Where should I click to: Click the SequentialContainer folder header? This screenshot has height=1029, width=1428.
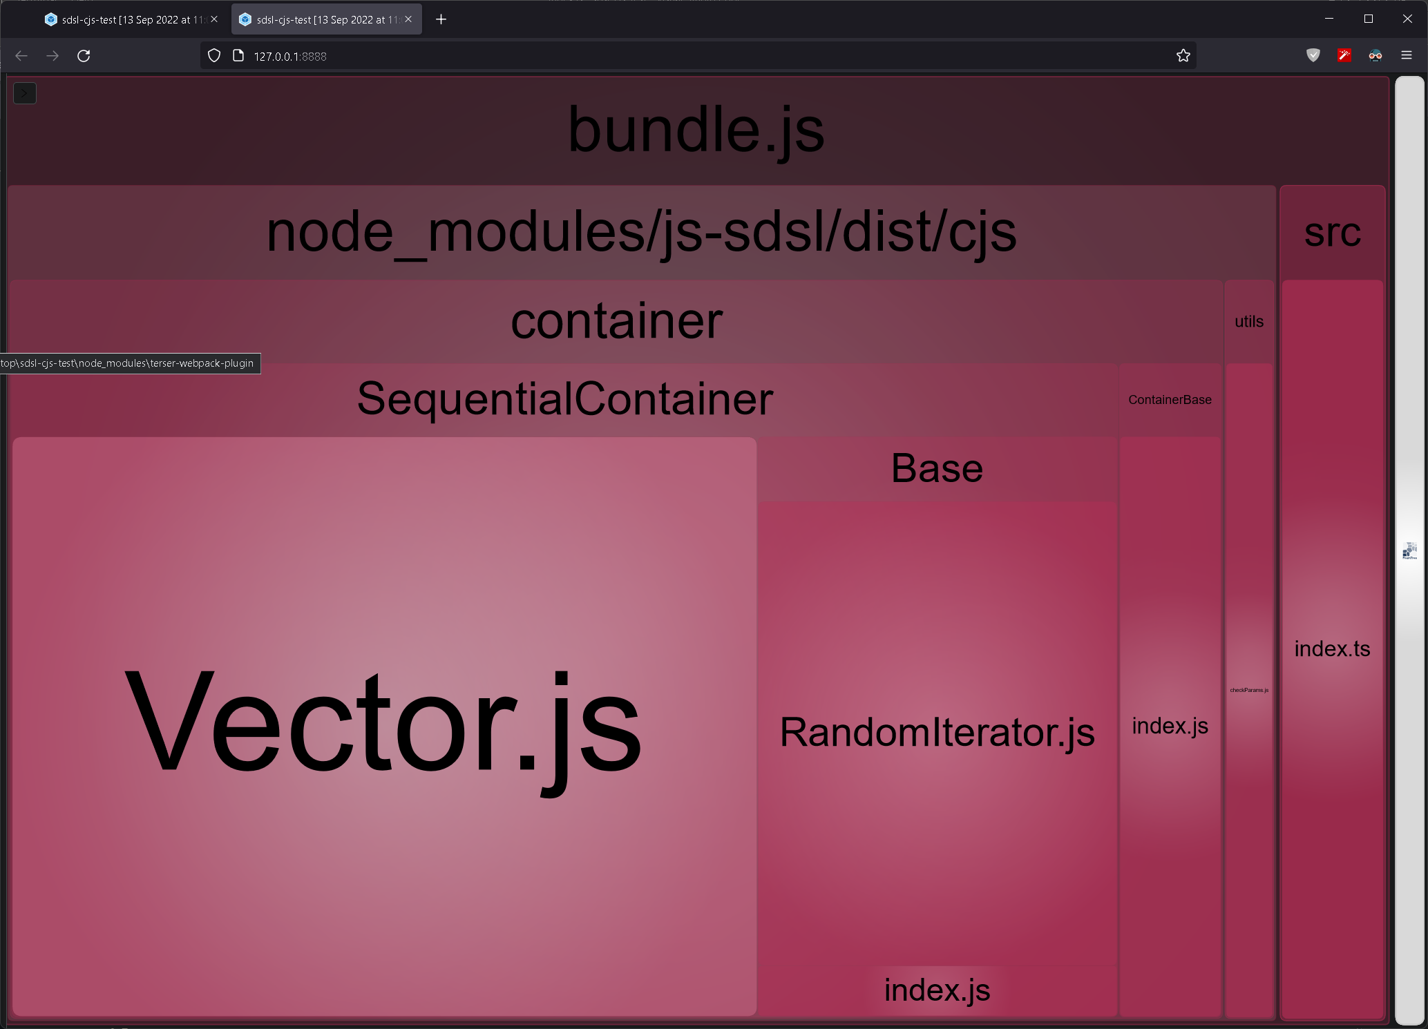point(564,399)
